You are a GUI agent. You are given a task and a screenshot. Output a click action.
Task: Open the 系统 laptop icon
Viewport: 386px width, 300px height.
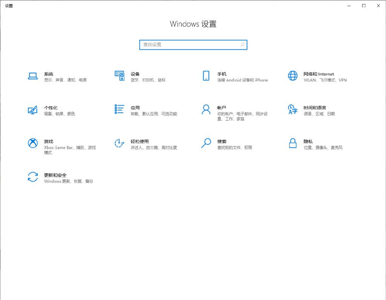point(33,76)
